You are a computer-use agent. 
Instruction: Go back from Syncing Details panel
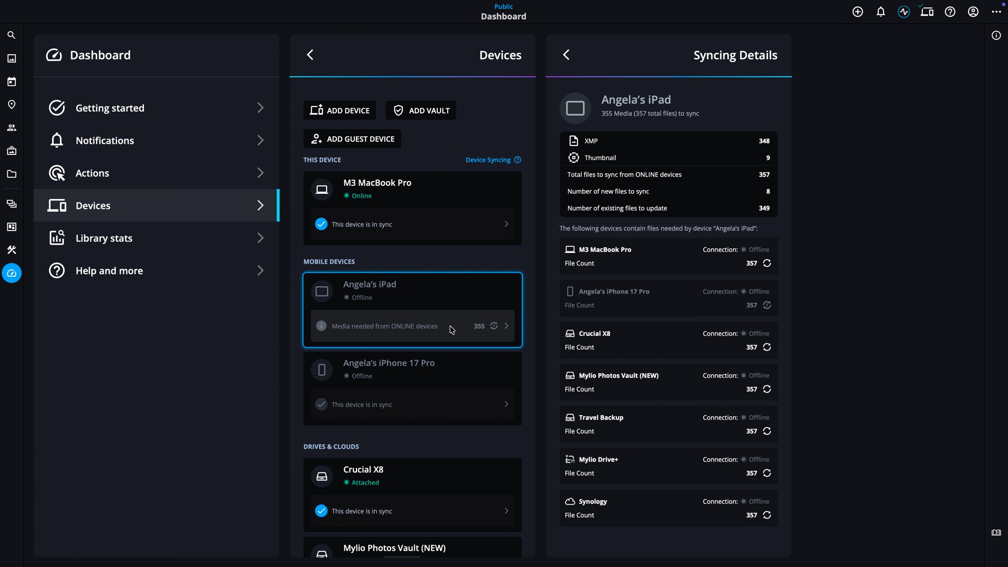[x=566, y=55]
